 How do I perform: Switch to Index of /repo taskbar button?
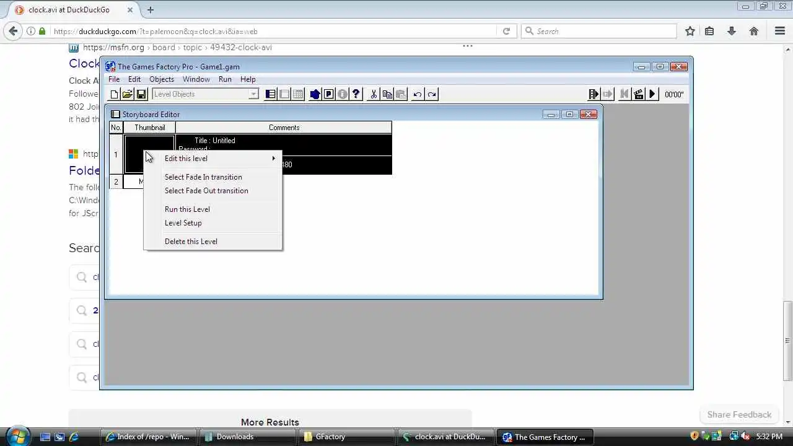pos(149,437)
